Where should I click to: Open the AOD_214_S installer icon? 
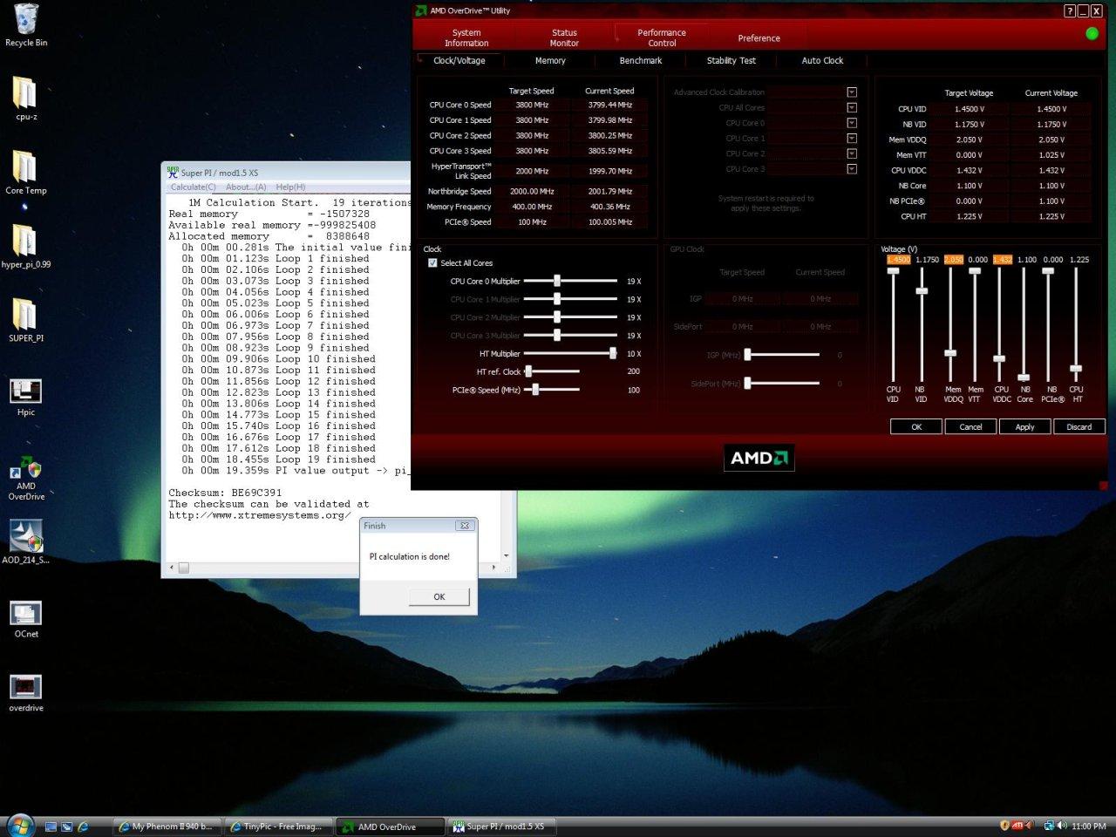pos(26,542)
